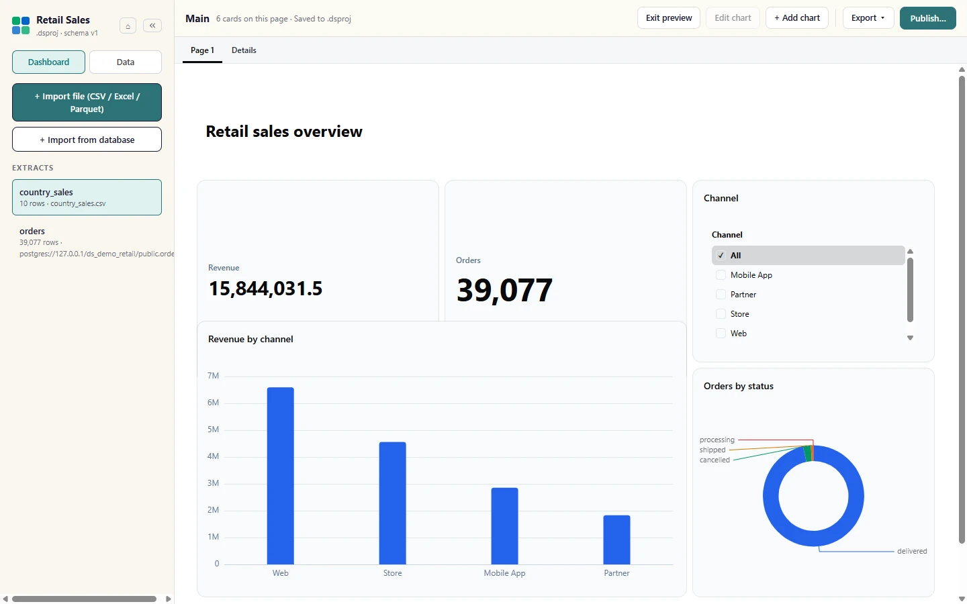This screenshot has width=967, height=604.
Task: Check the Mobile App channel checkbox
Action: (721, 275)
